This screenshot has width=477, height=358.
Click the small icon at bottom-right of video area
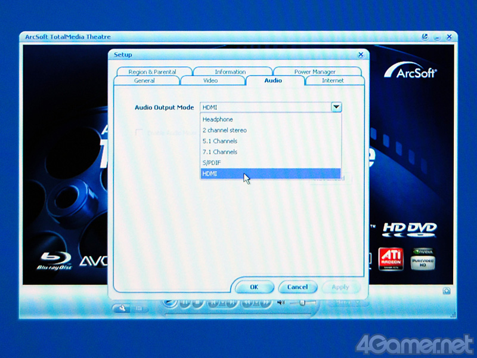[x=445, y=291]
